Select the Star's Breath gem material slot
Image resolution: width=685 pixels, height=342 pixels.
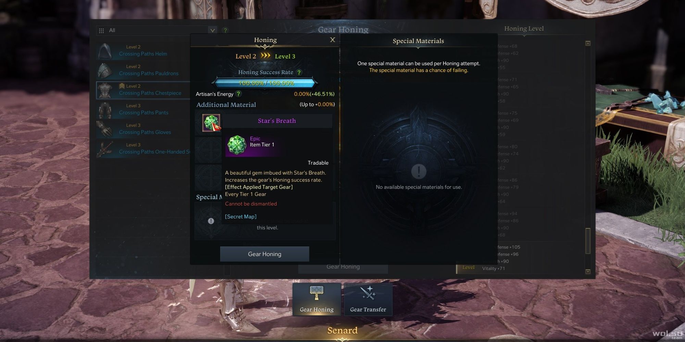(211, 123)
